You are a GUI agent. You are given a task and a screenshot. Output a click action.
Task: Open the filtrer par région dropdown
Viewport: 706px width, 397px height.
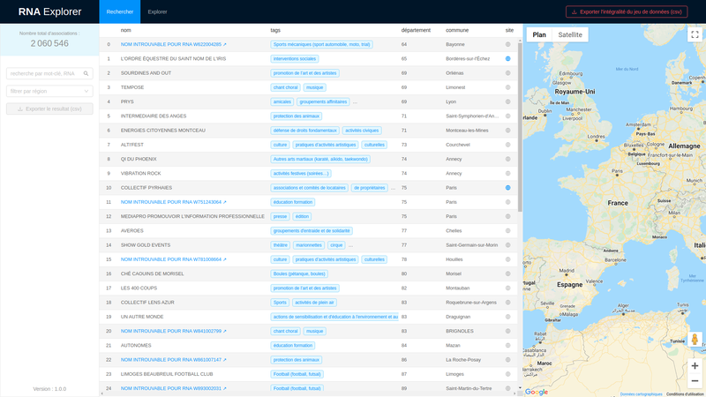click(49, 91)
